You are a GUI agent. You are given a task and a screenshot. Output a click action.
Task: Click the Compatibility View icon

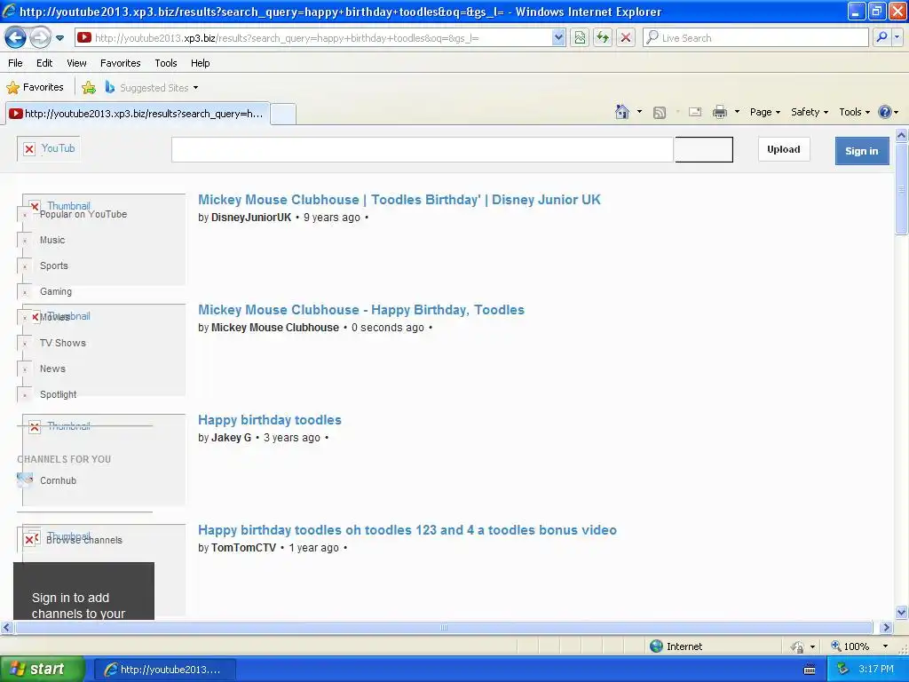click(580, 38)
